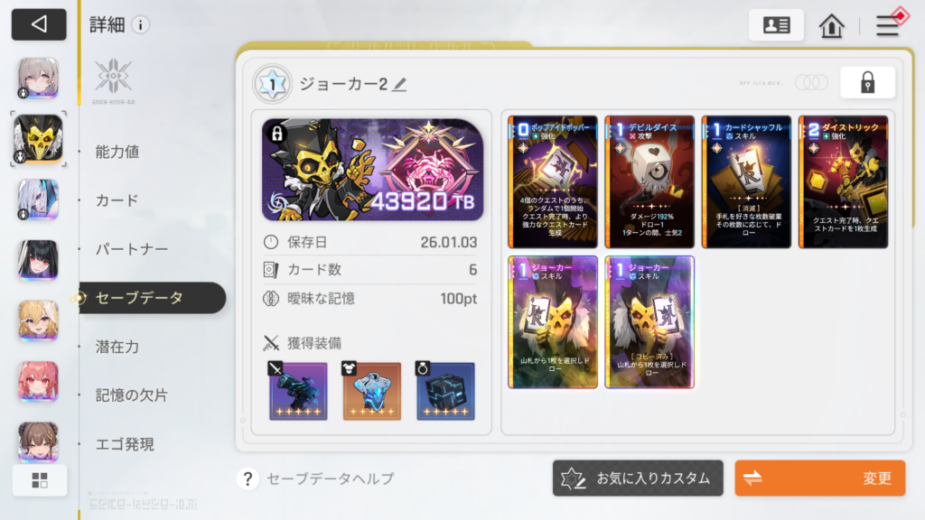This screenshot has height=520, width=925.
Task: Click the セーブデータヘルプ question mark icon
Action: pyautogui.click(x=248, y=478)
